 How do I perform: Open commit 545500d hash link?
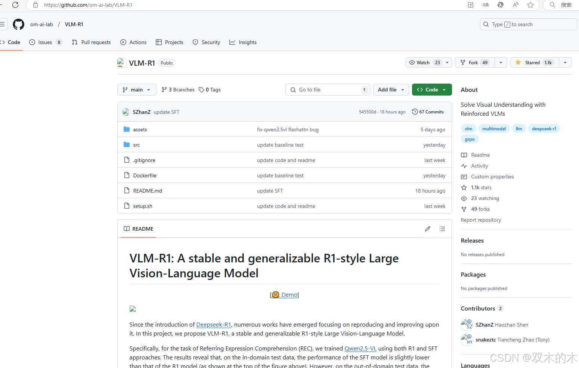coord(368,112)
